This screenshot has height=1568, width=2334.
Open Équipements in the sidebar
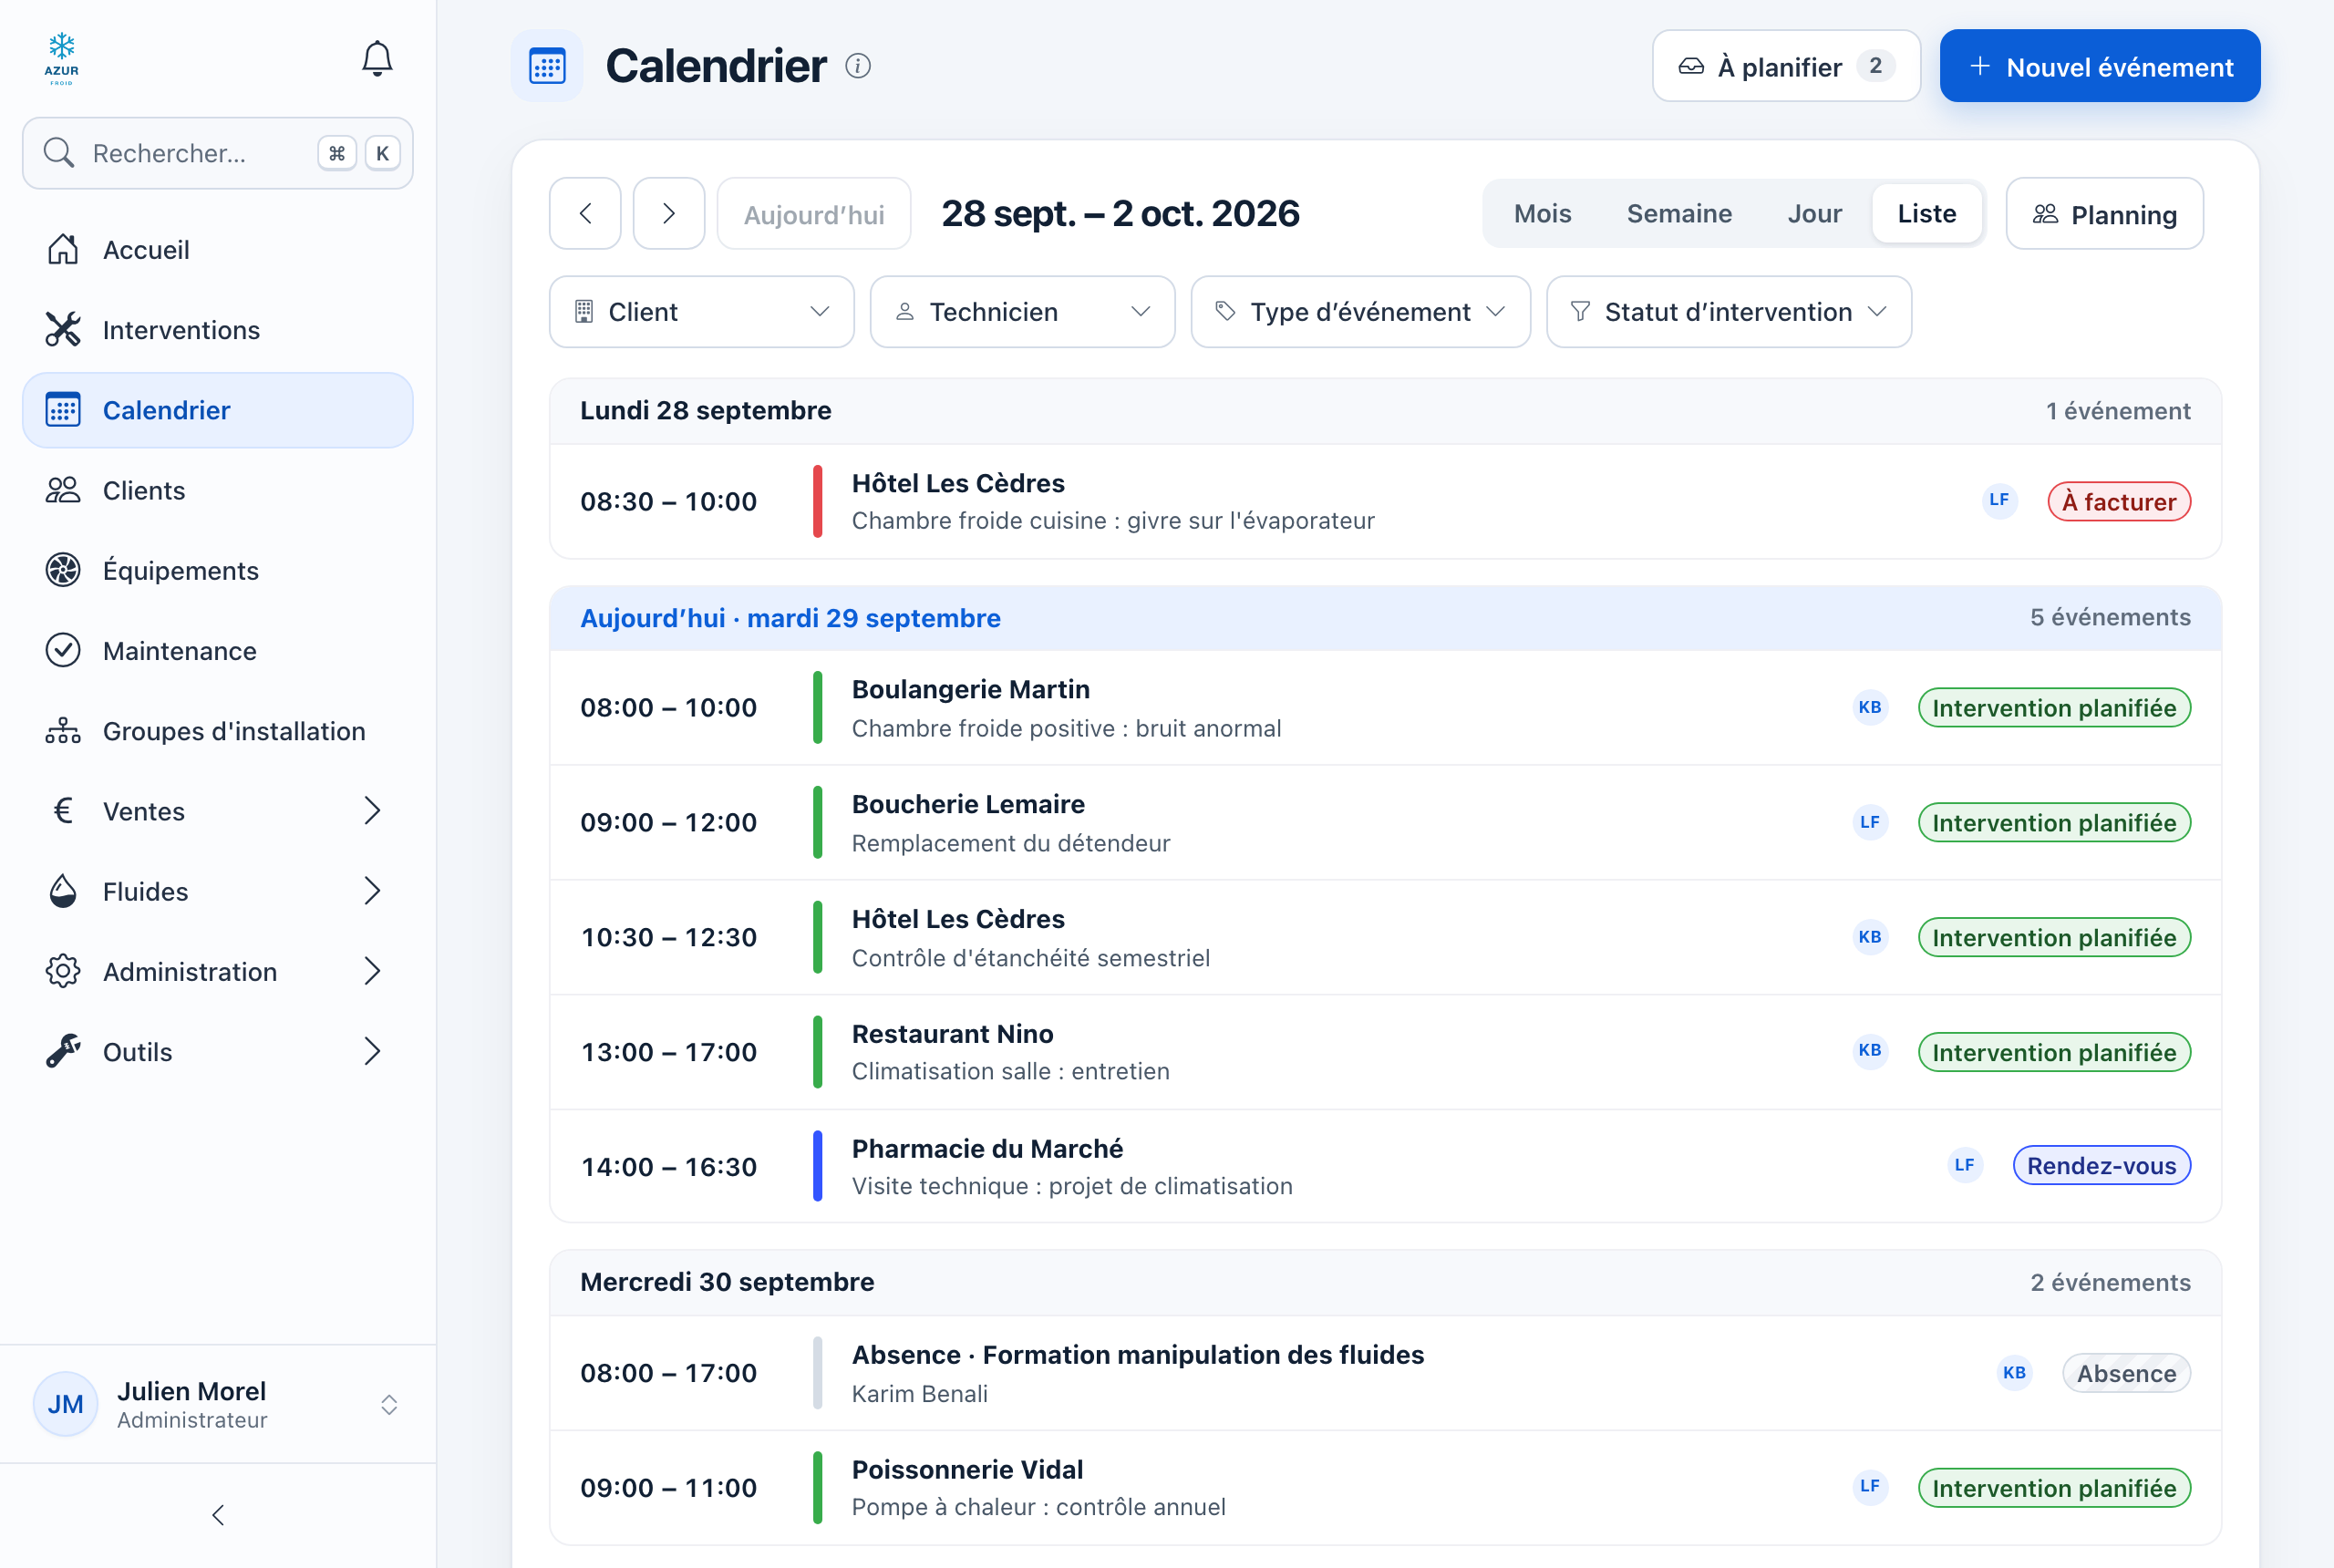click(218, 570)
